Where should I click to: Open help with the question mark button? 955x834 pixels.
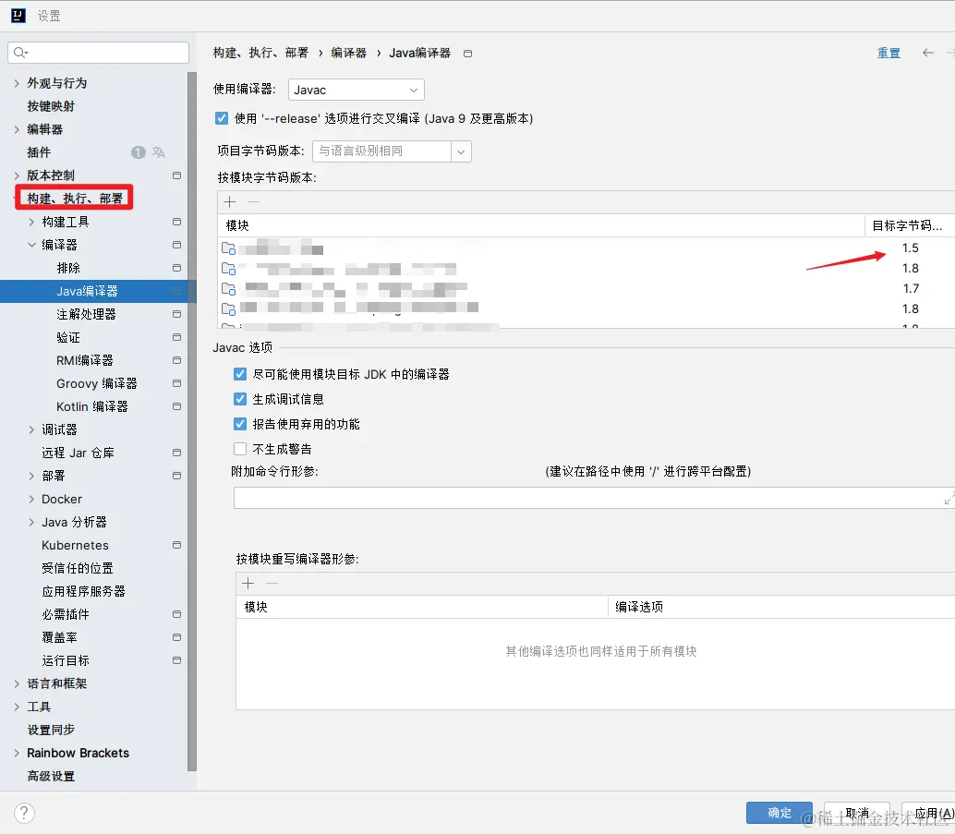24,813
